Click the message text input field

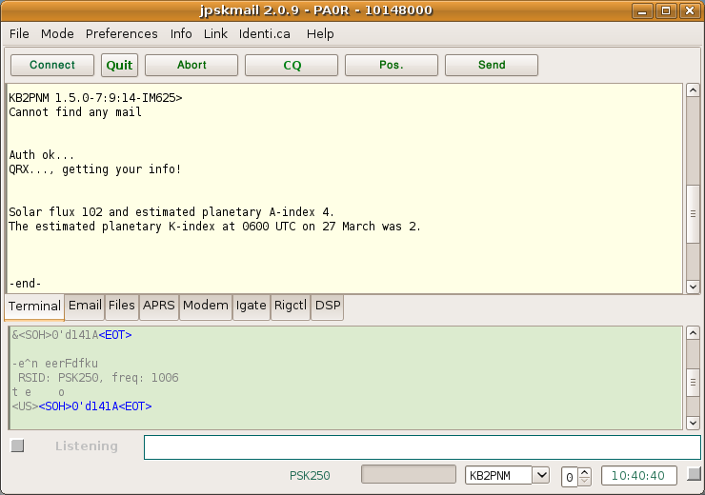[x=422, y=447]
